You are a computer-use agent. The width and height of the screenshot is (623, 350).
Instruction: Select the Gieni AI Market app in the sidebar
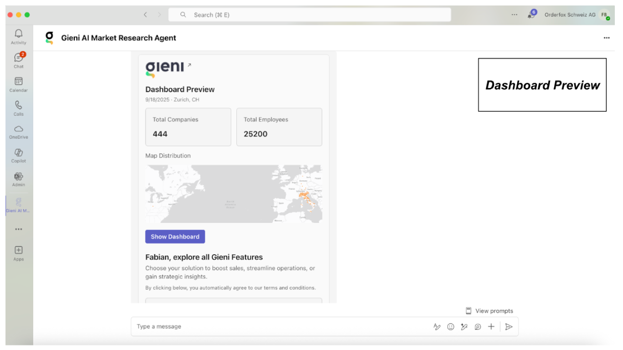click(19, 205)
